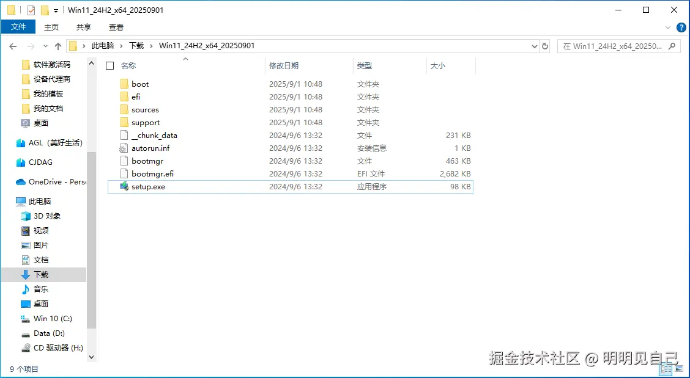The image size is (690, 378).
Task: Select the autorun.inf file icon
Action: (x=124, y=148)
